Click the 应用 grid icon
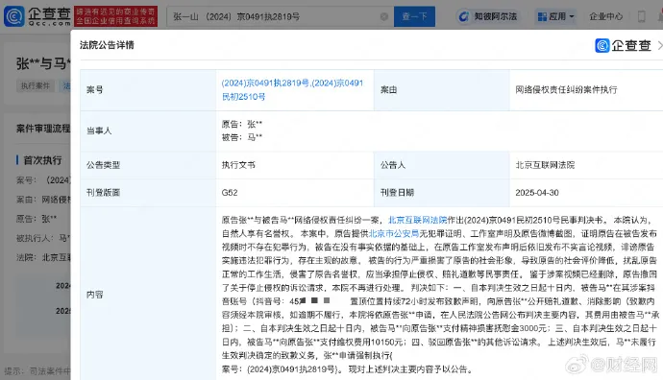663x380 pixels. (x=542, y=16)
